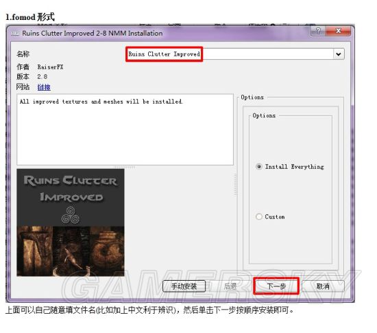Open the 链接 website link
The width and height of the screenshot is (377, 333).
pos(44,87)
